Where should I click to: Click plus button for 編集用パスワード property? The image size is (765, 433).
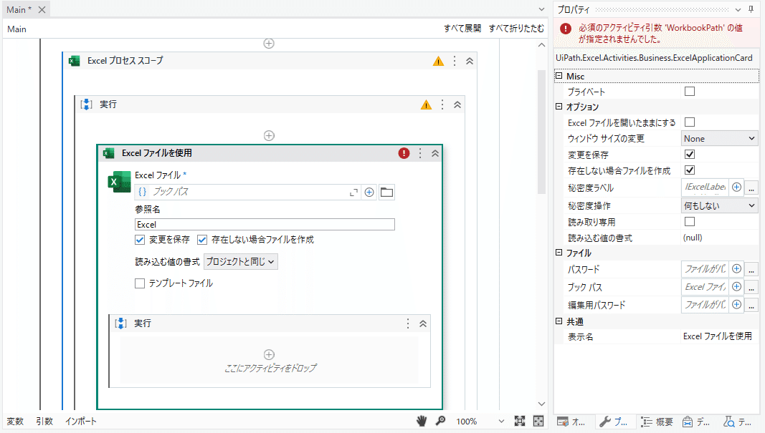pos(737,305)
